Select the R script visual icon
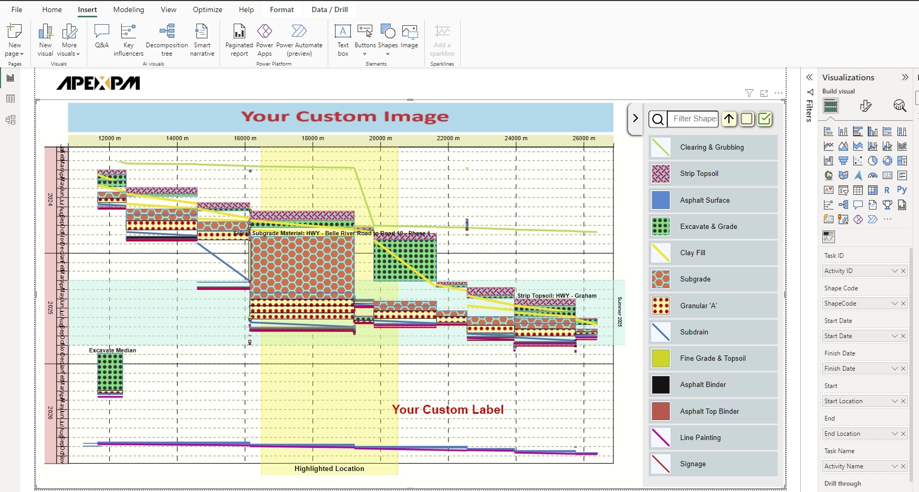Screen dimensions: 919x492 tap(887, 190)
